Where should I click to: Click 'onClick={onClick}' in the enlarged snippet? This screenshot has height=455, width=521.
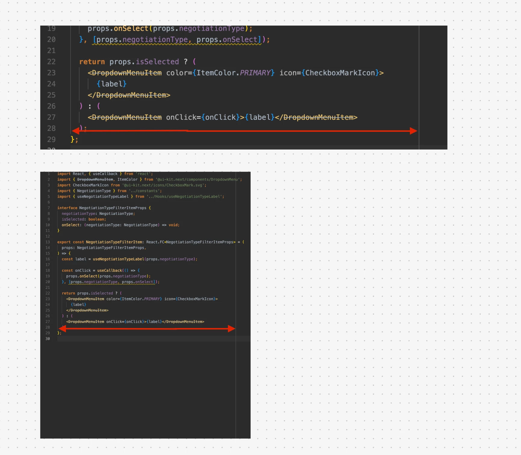(x=203, y=117)
